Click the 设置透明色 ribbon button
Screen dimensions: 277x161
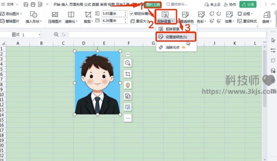(186, 17)
